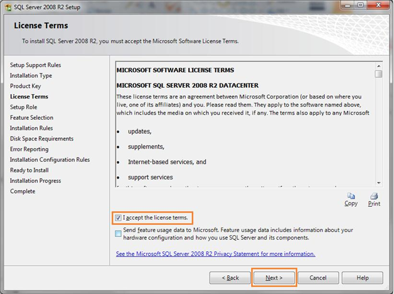Click MICROSOFT SQL SERVER 2008 R2 DATACENTER heading
The width and height of the screenshot is (394, 294).
tap(188, 86)
